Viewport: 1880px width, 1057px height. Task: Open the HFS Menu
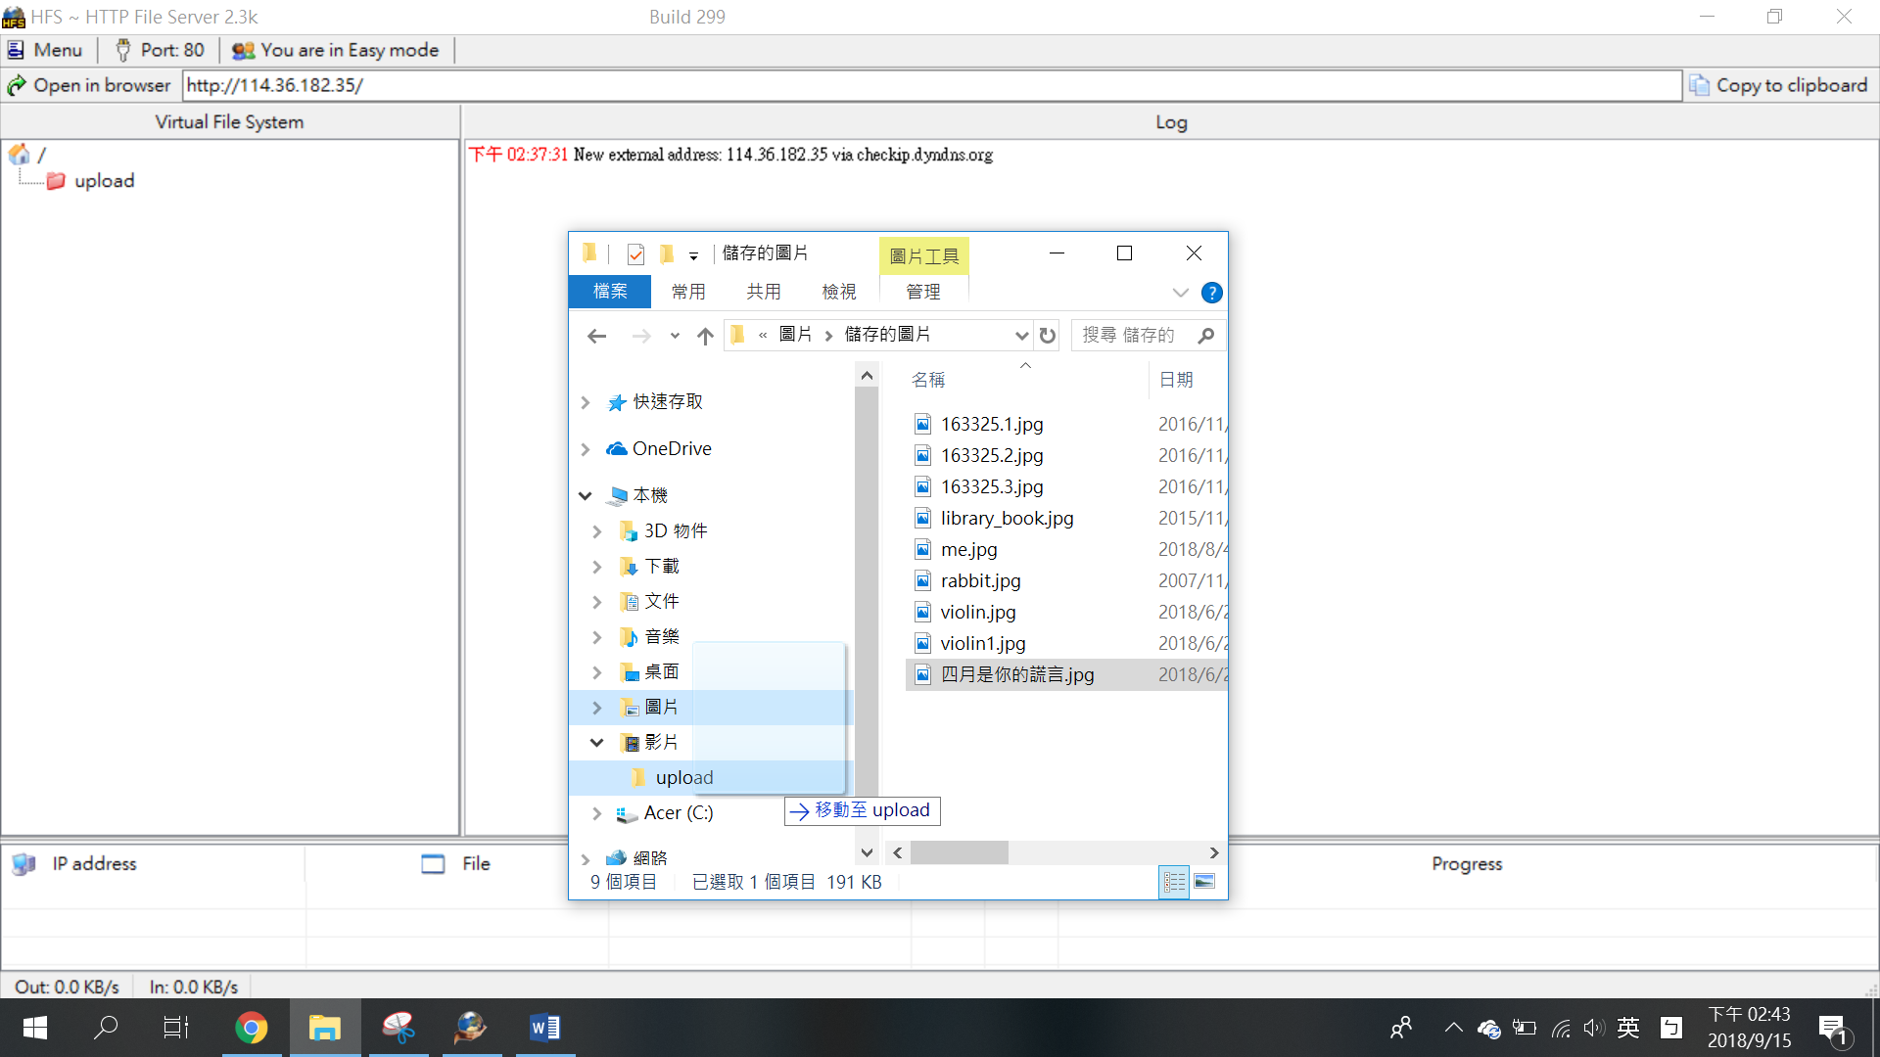pyautogui.click(x=45, y=50)
